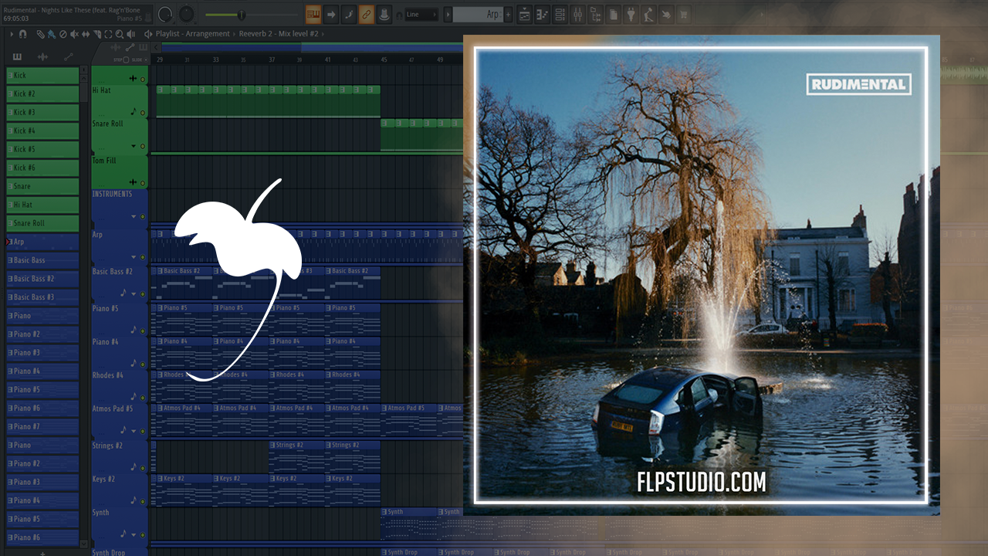
Task: Select the Paint brush tool
Action: point(51,34)
